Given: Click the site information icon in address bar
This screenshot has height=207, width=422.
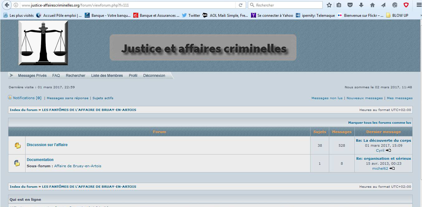Looking at the screenshot, I should click(x=16, y=5).
